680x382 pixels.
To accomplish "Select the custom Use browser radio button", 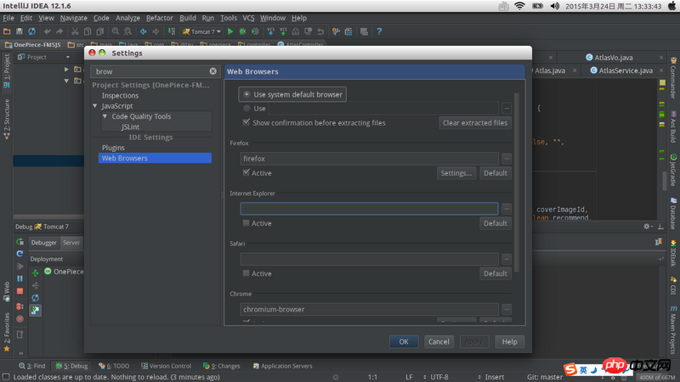I will tap(246, 109).
